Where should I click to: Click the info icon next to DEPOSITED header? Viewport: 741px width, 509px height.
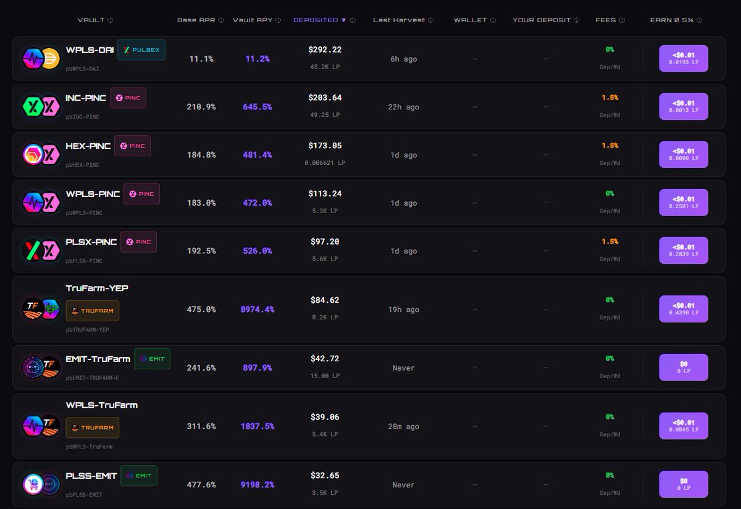coord(353,20)
